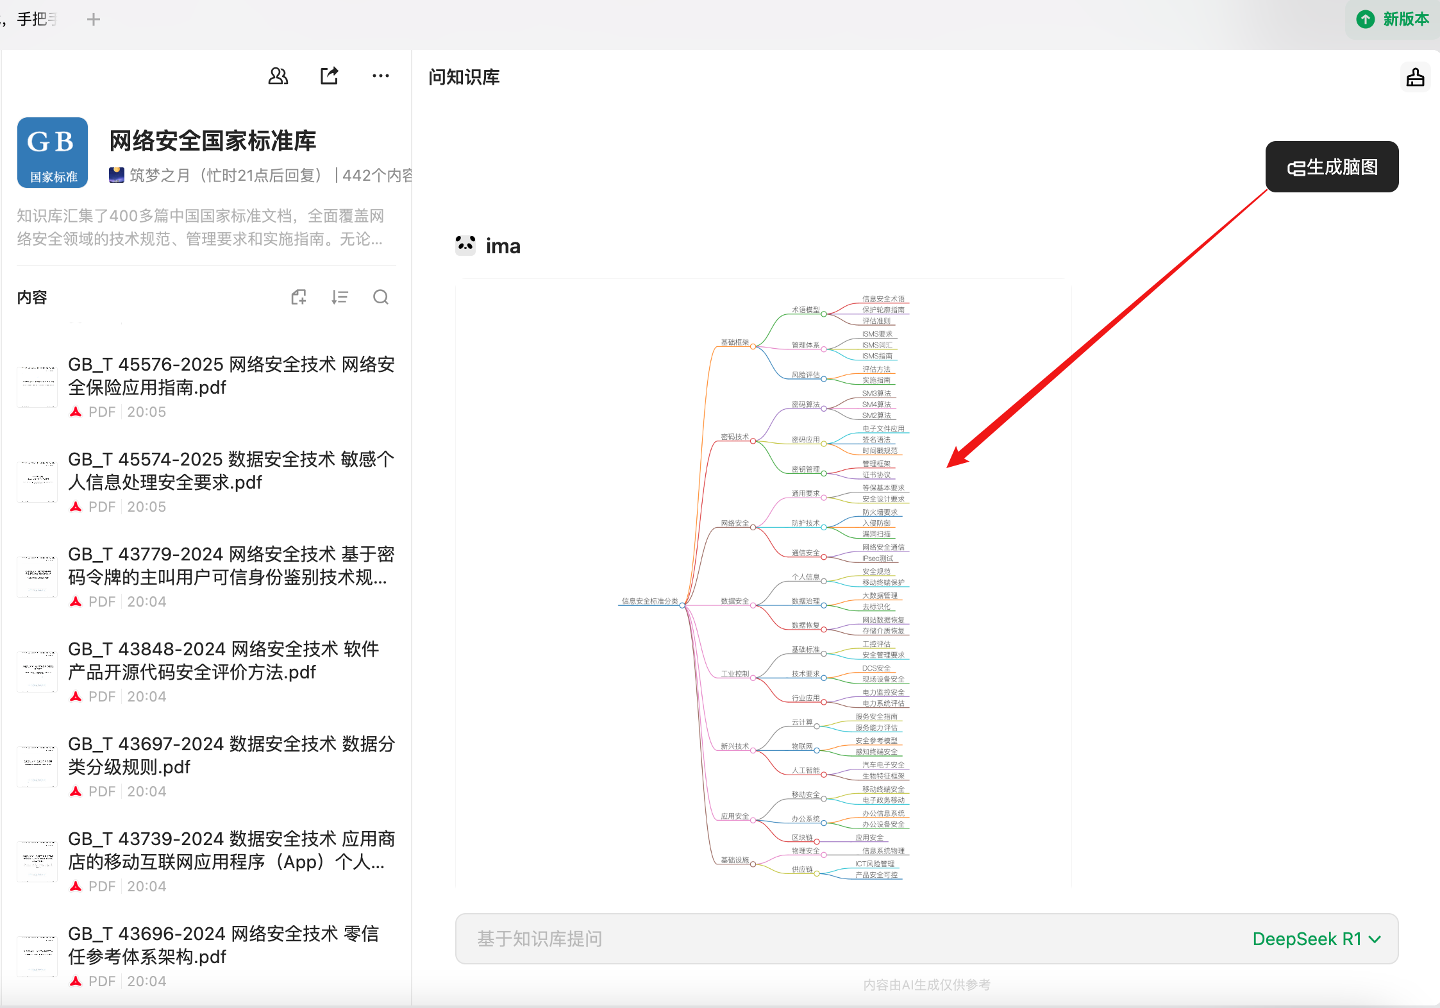Screen dimensions: 1440x1008
Task: Click the add content icon
Action: point(299,297)
